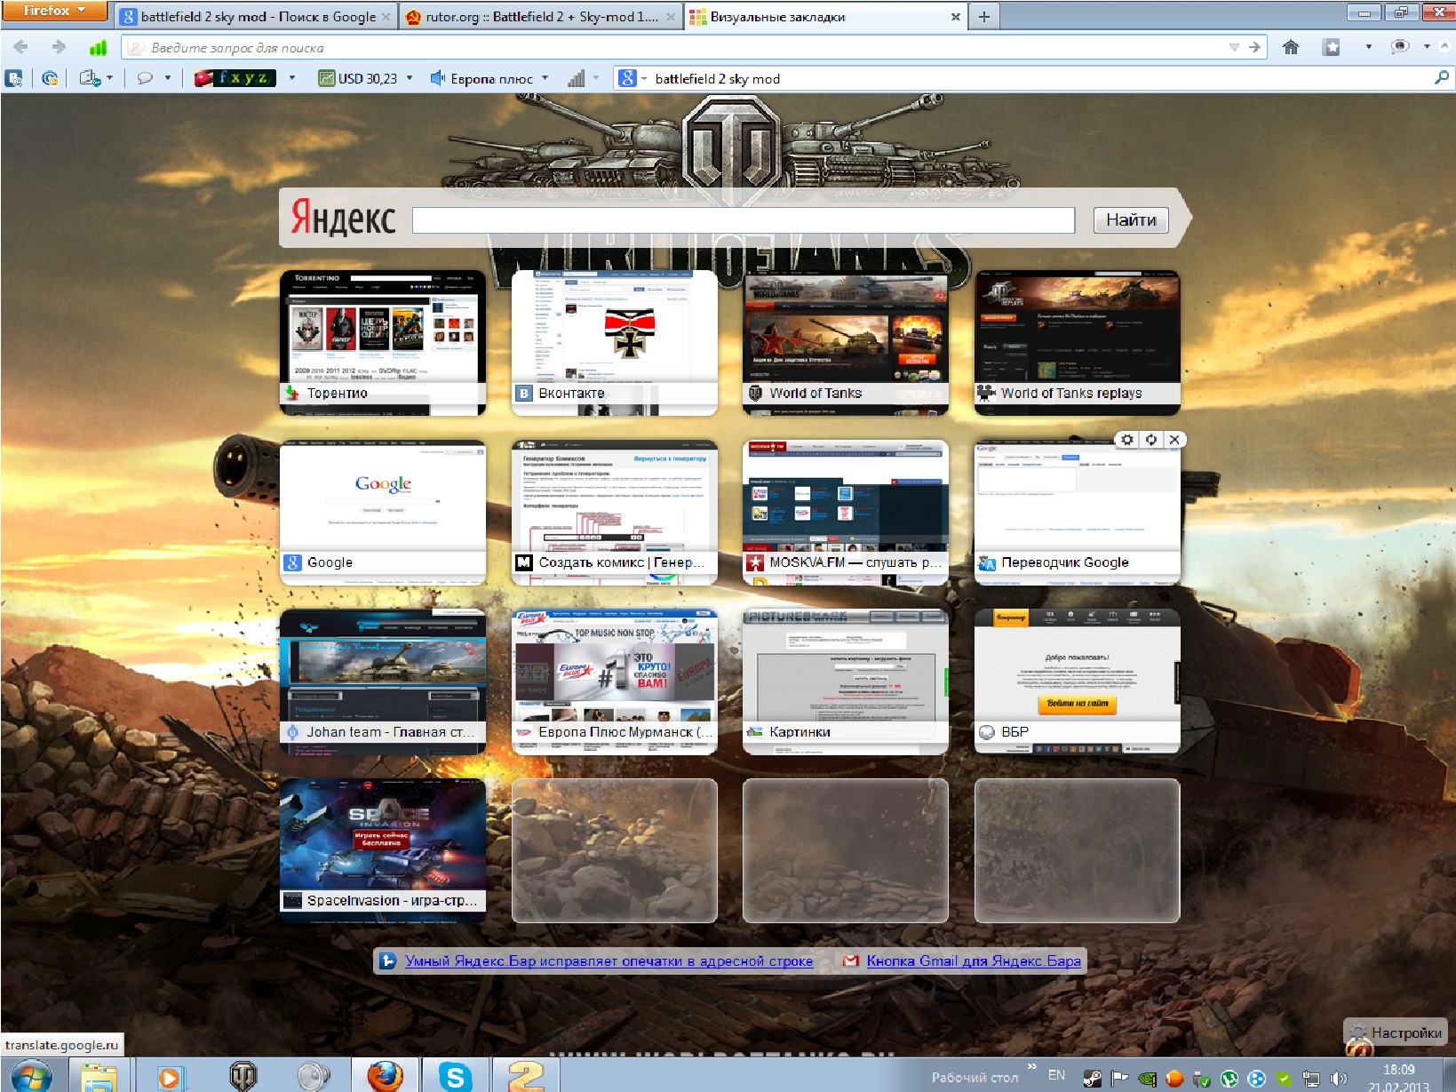Edit Переводчик Google bookmark via gear icon

coord(1127,440)
